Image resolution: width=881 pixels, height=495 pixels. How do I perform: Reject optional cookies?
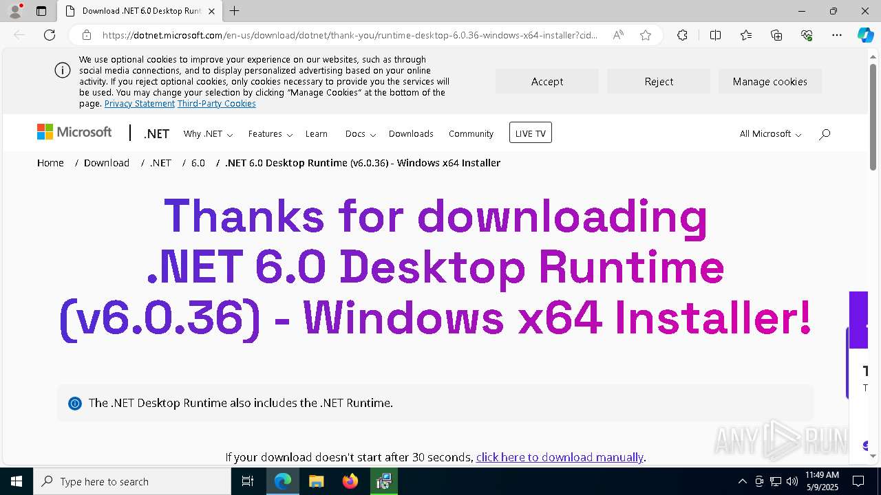pos(659,81)
